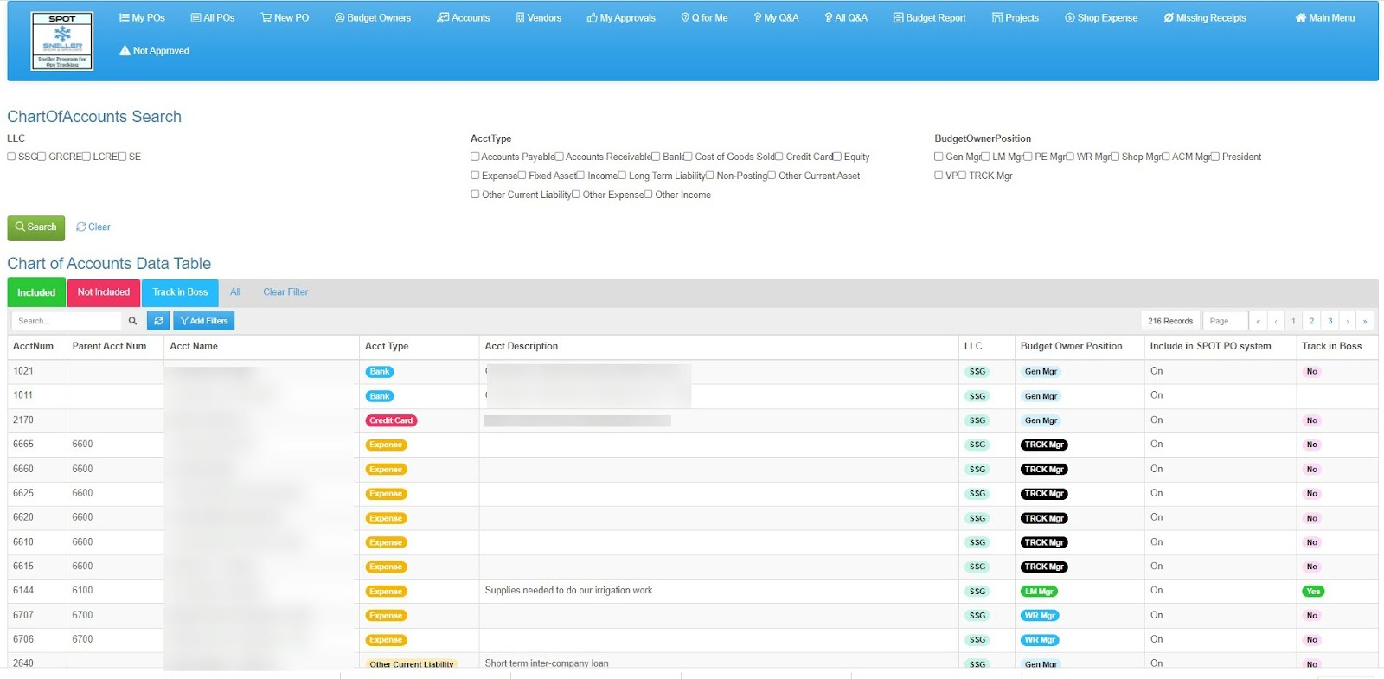Screen dimensions: 1384x679
Task: Enable the Fixed Asset account type filter
Action: point(522,176)
